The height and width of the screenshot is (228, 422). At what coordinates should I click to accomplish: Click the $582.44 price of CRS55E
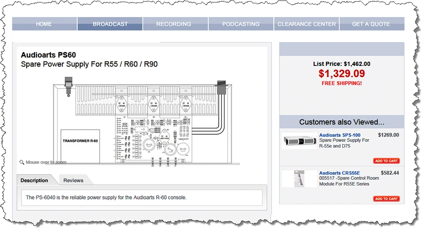[x=390, y=173]
